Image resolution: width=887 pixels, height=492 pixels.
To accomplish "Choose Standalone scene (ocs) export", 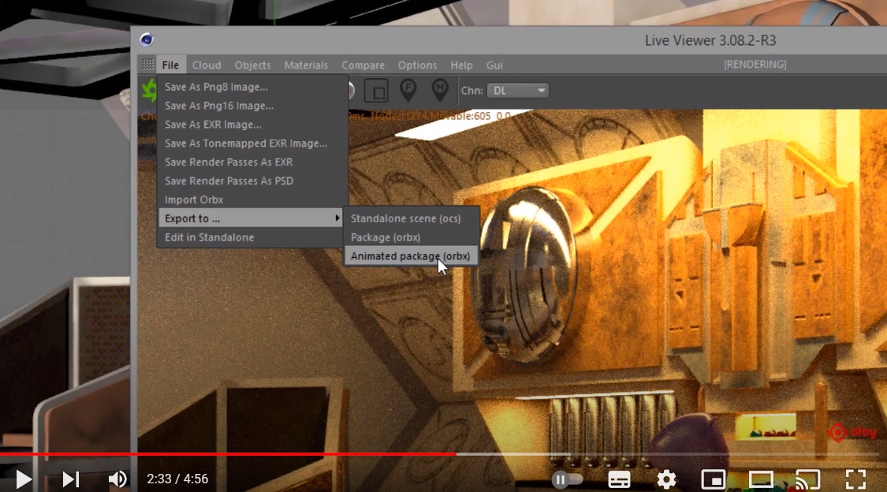I will click(x=412, y=218).
